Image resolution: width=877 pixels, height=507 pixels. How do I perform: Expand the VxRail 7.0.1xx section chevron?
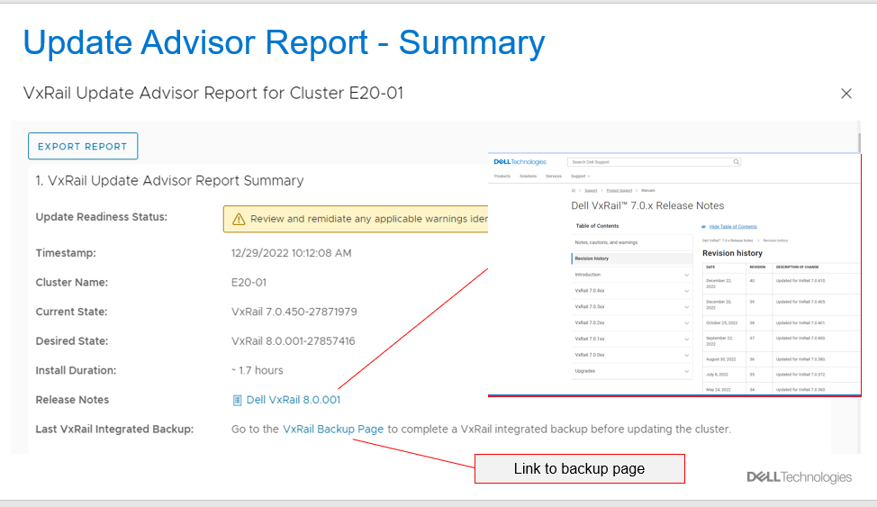tap(687, 340)
